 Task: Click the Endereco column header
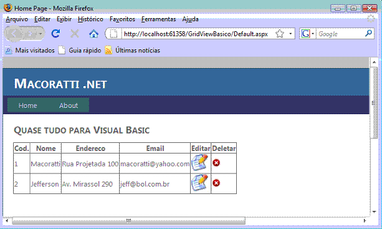(x=90, y=148)
